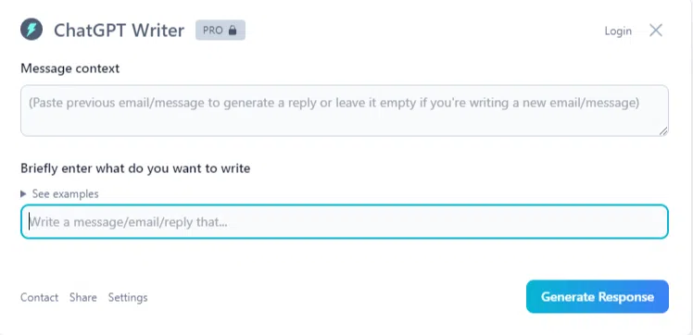The width and height of the screenshot is (693, 335).
Task: Open the Contact link
Action: [39, 297]
